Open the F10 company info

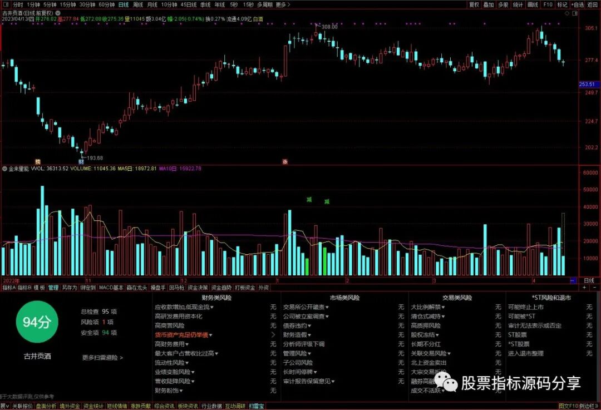(548, 4)
